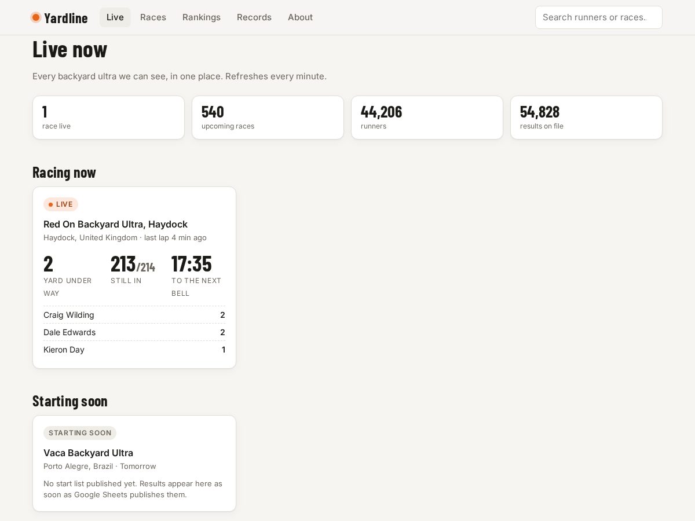Image resolution: width=695 pixels, height=521 pixels.
Task: Click the Yardline orange dot logo icon
Action: 36,17
